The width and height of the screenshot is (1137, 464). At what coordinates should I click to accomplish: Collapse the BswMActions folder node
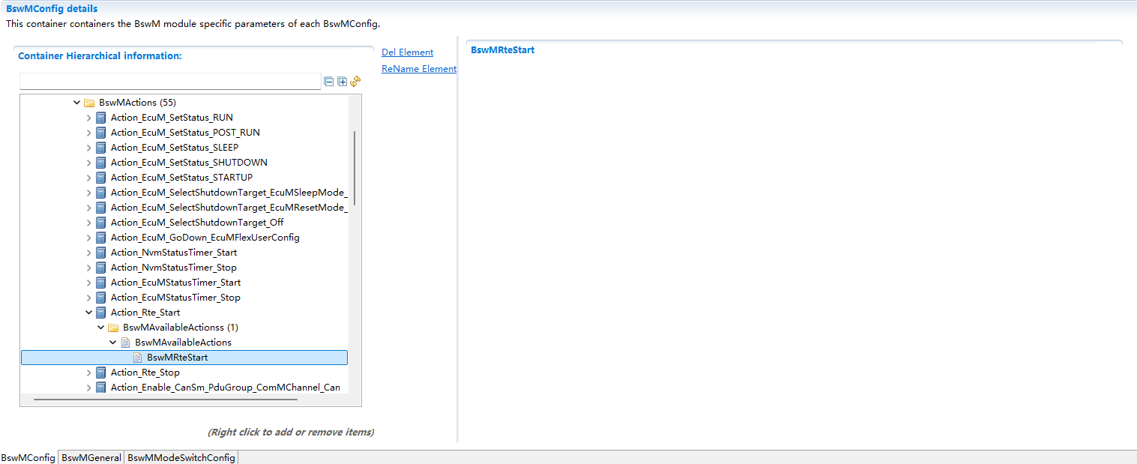point(76,103)
